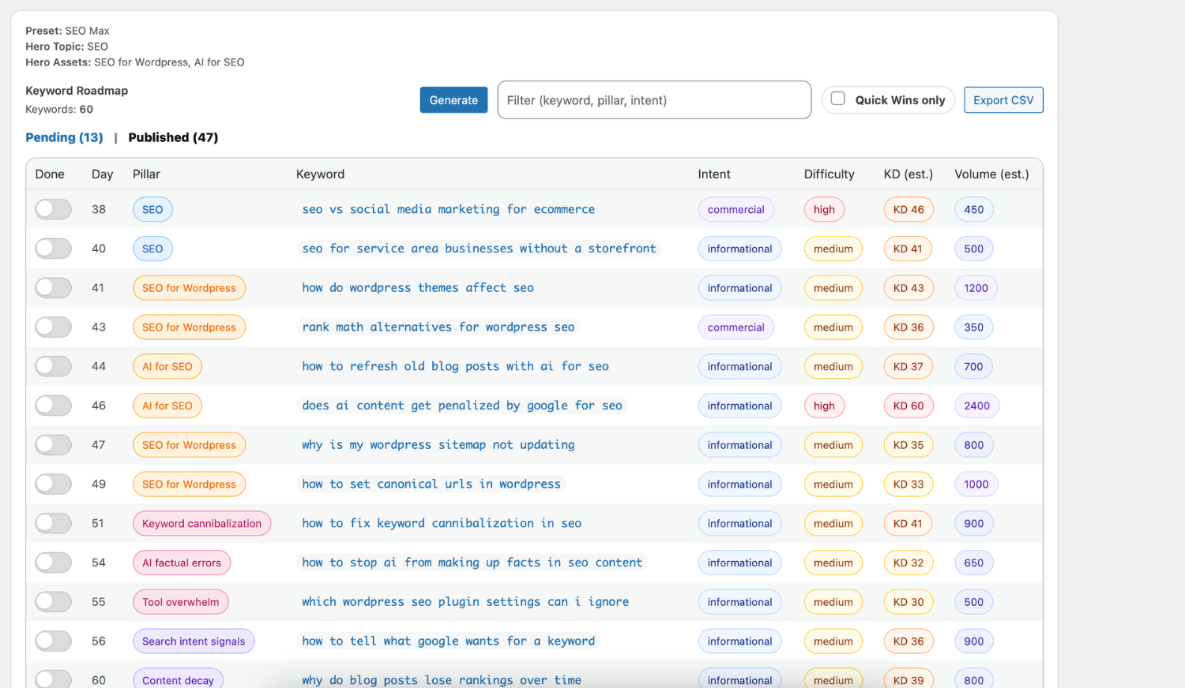The image size is (1185, 688).
Task: Click the KD 60 estimate badge
Action: click(x=908, y=405)
